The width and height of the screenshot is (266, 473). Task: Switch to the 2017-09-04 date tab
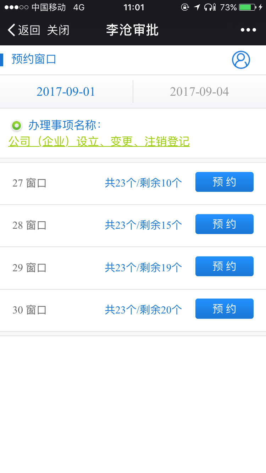[199, 92]
